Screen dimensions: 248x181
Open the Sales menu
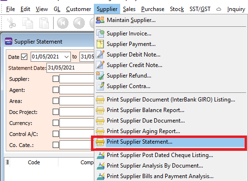pos(129,9)
